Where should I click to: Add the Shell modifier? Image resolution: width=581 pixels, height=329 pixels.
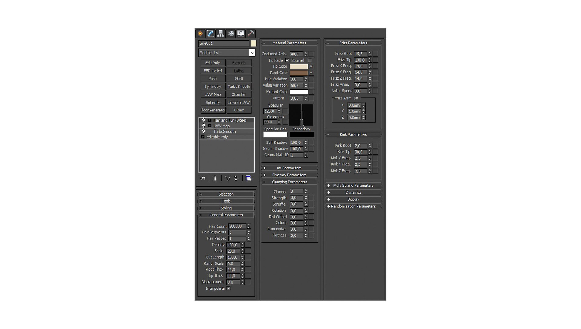point(239,79)
